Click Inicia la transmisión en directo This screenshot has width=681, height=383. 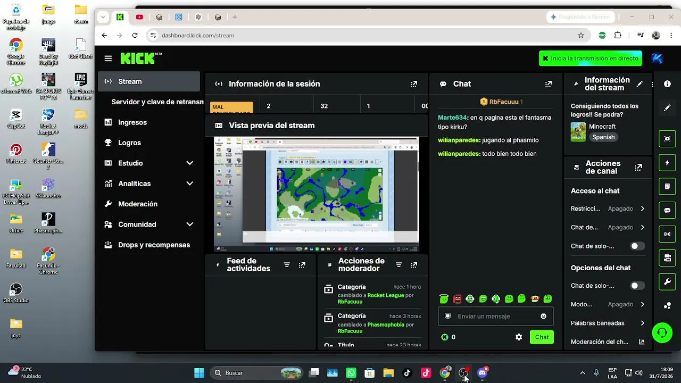pos(591,59)
